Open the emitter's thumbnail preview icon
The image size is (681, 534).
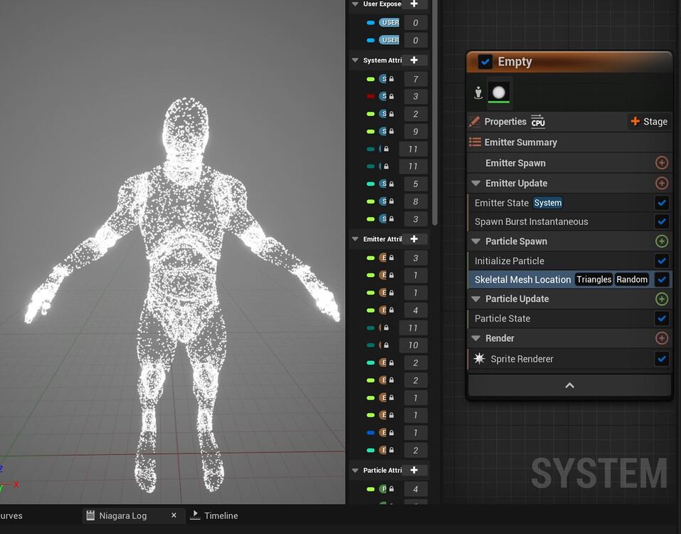pyautogui.click(x=498, y=91)
